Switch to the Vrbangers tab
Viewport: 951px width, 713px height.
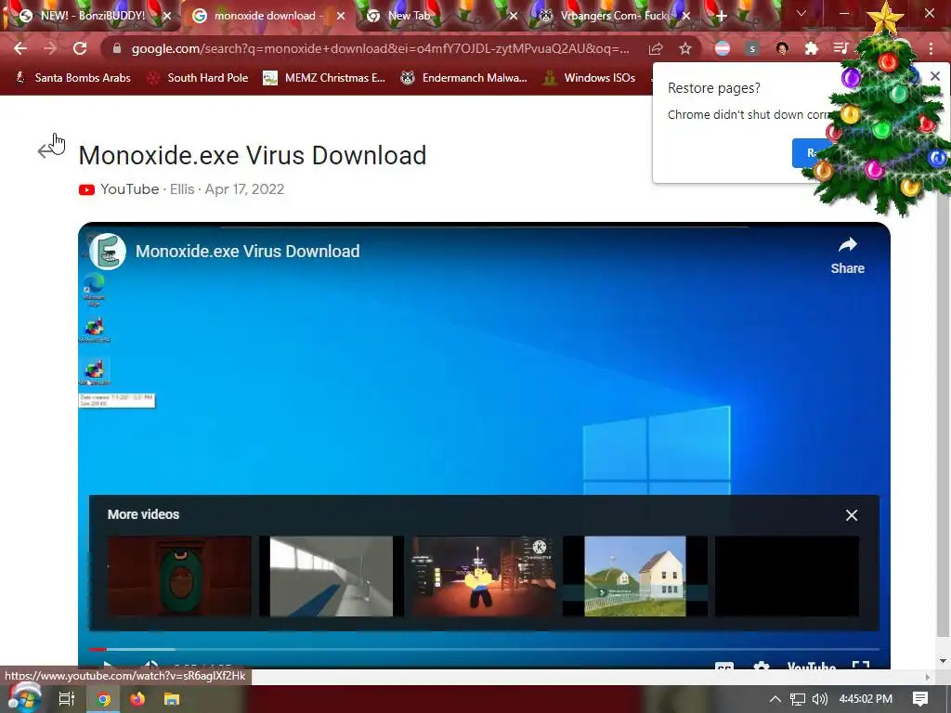point(613,16)
